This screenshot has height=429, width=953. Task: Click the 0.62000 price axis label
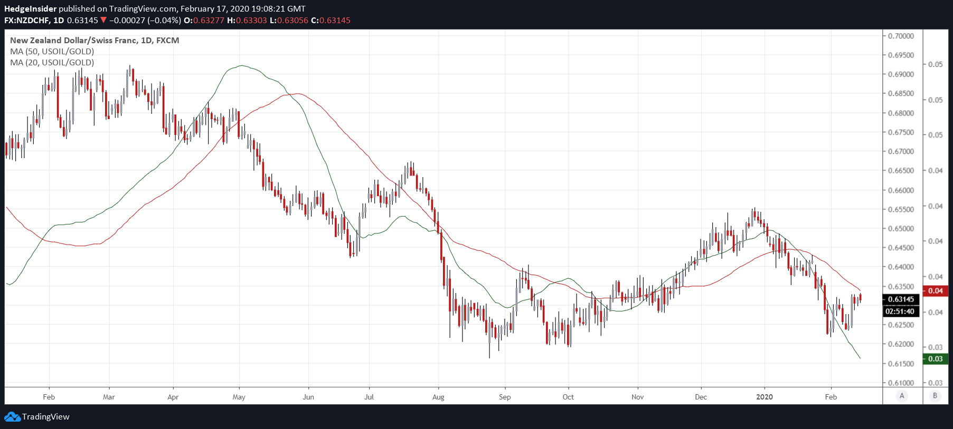[x=901, y=344]
